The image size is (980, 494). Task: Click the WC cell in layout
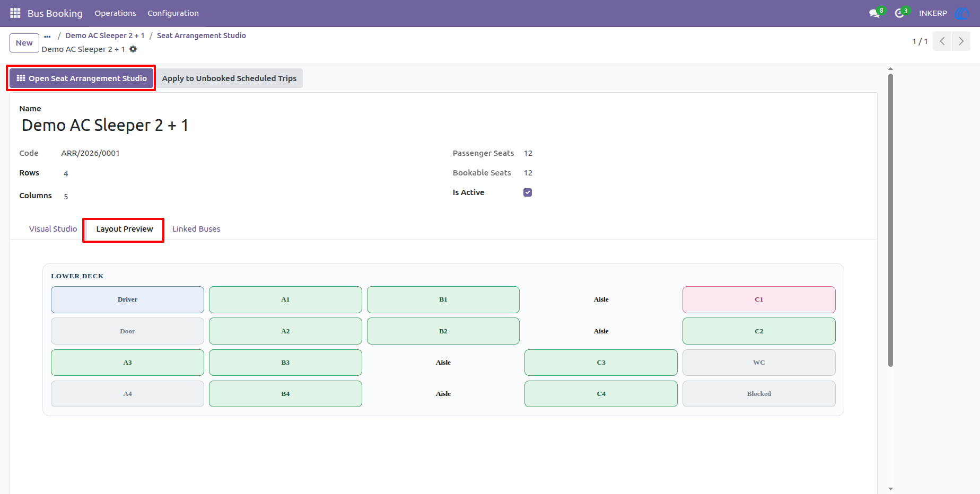pos(759,363)
